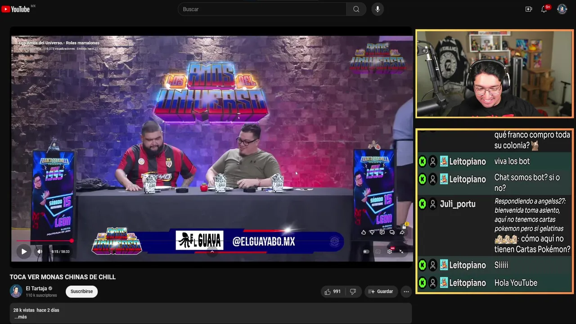Open the YouTube home logo
Image resolution: width=576 pixels, height=324 pixels.
(16, 9)
